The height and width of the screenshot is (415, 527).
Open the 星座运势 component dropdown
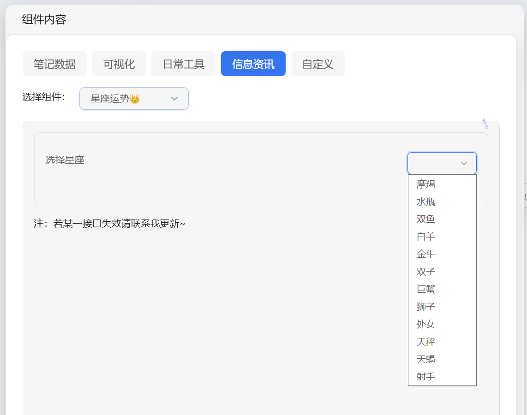(x=134, y=98)
